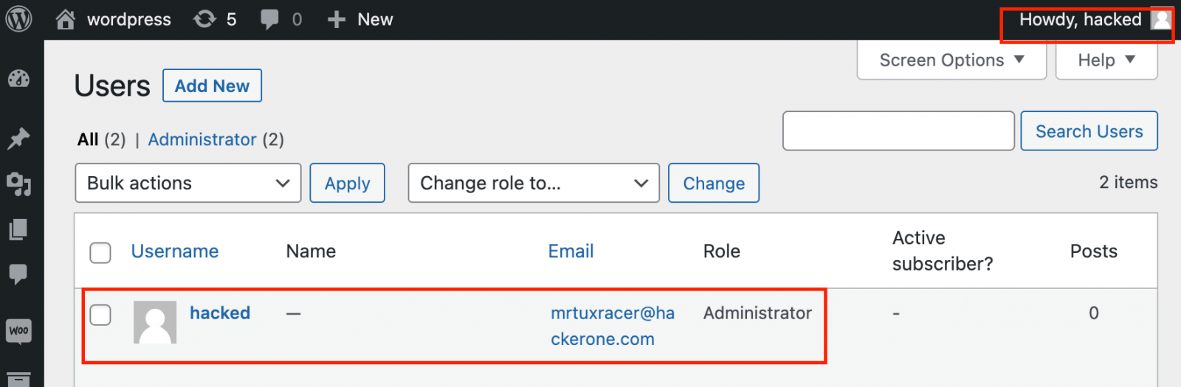Click the updates refresh icon

pos(204,19)
